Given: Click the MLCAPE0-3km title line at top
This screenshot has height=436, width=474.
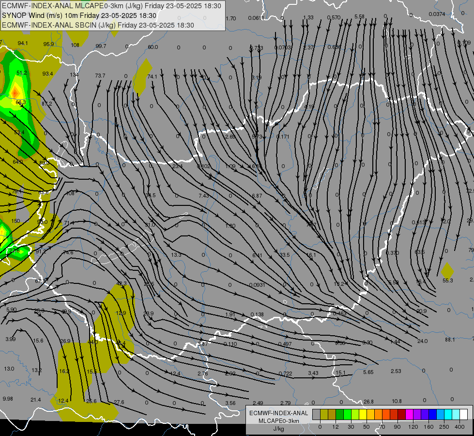Looking at the screenshot, I should (111, 6).
